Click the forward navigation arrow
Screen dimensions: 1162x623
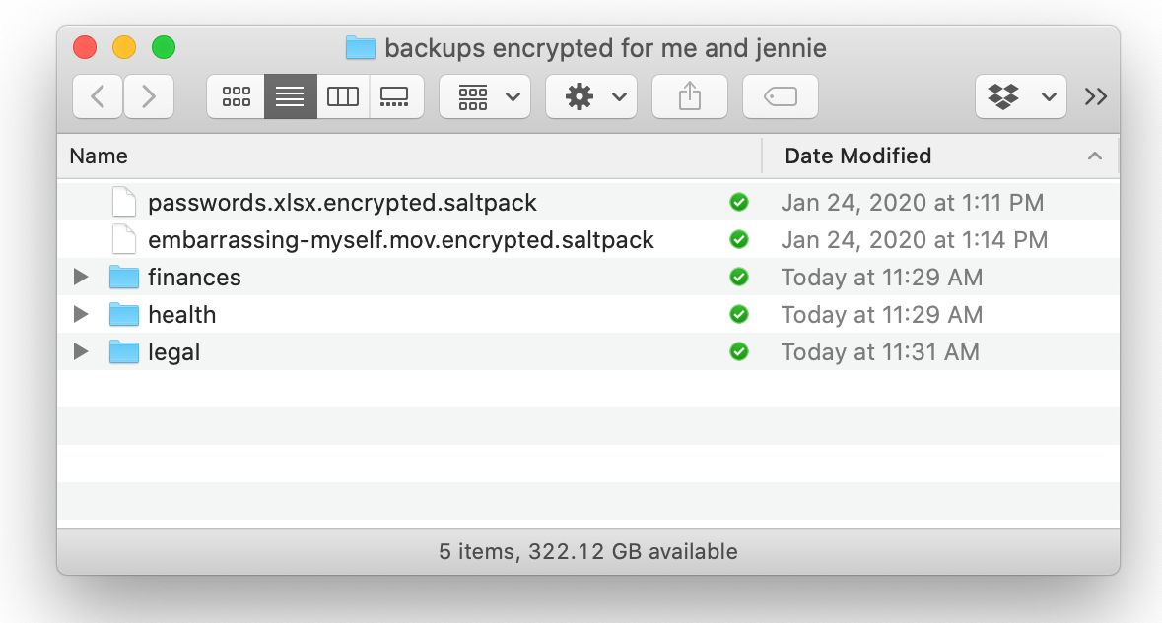[149, 95]
